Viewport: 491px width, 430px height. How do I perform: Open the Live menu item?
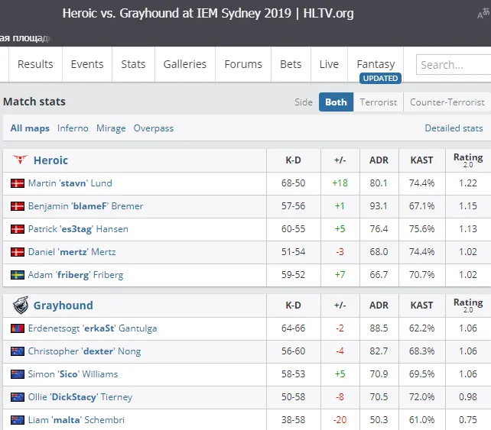pos(329,64)
